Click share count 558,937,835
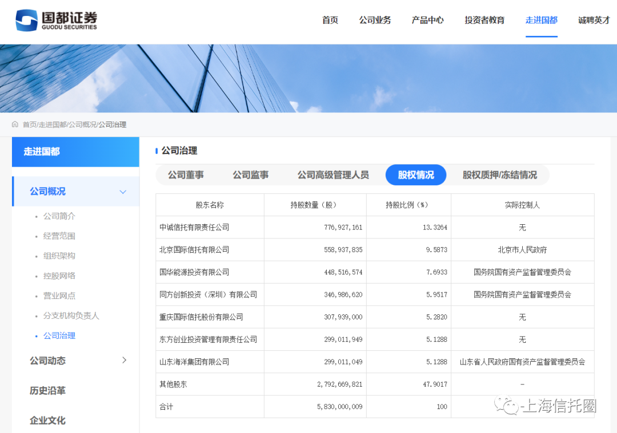This screenshot has height=433, width=617. 343,249
